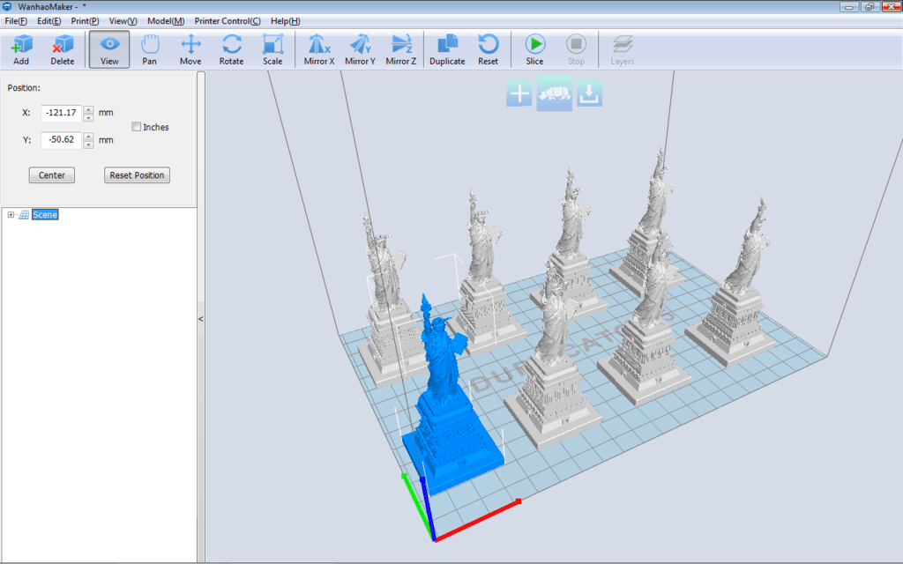Select the Pan tool

pyautogui.click(x=149, y=49)
